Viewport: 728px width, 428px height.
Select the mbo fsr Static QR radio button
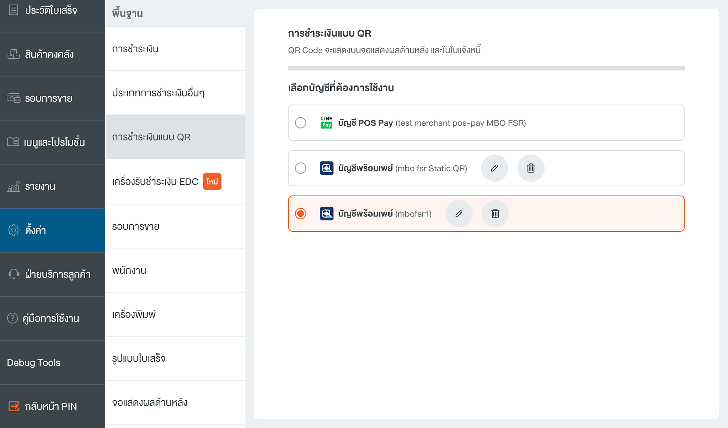point(300,168)
